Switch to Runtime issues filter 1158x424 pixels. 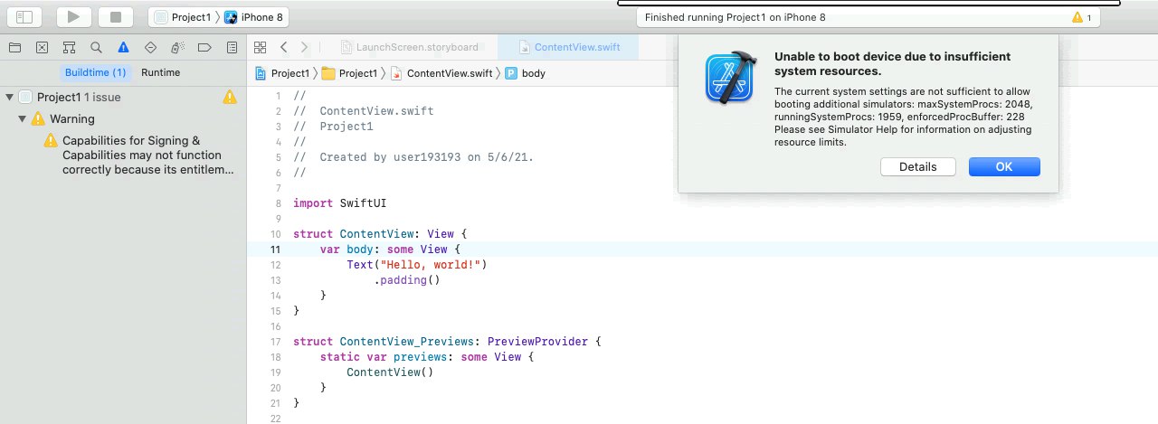point(160,72)
